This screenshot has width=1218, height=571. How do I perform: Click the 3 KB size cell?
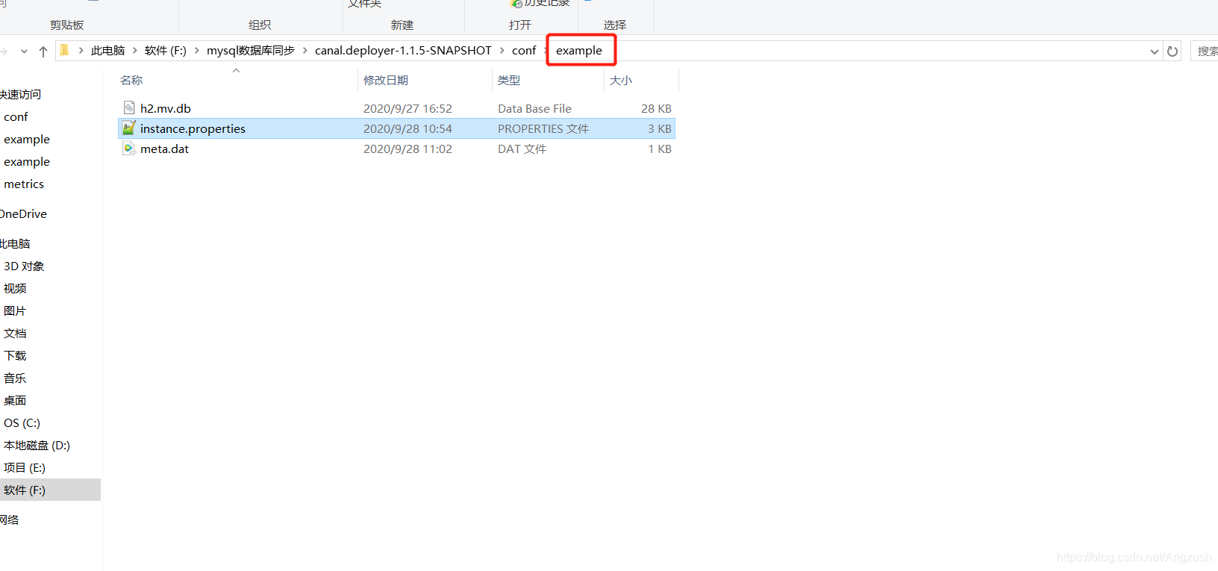(660, 128)
